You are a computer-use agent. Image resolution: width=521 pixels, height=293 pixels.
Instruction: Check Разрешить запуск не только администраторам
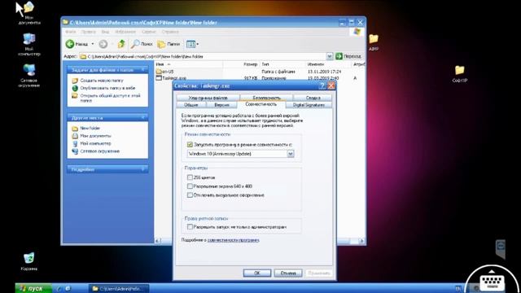[190, 227]
